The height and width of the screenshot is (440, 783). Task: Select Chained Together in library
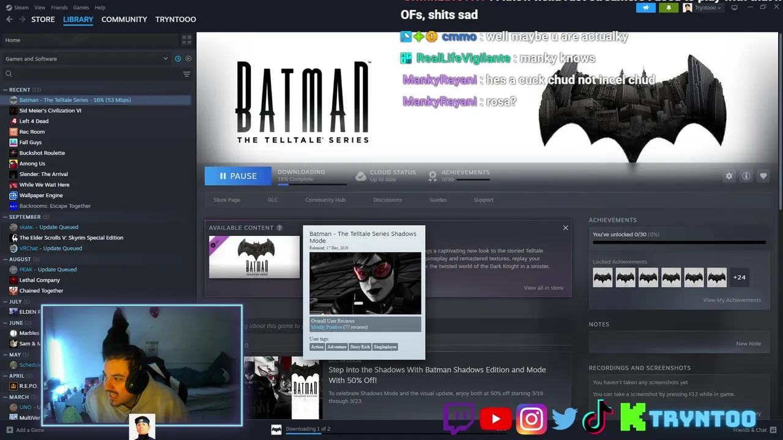tap(41, 291)
